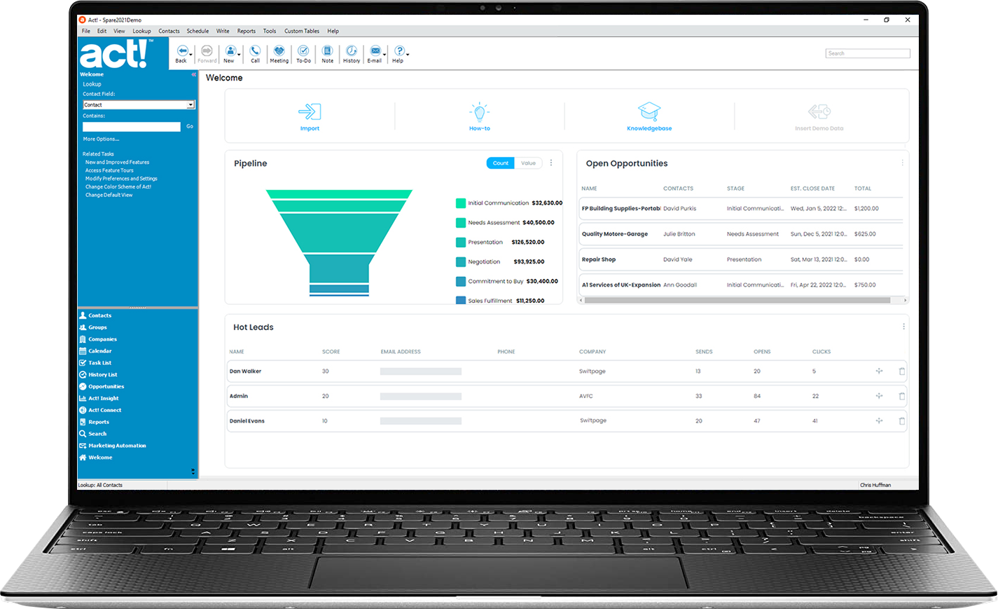
Task: Click the Contains lookup text field
Action: [x=132, y=127]
